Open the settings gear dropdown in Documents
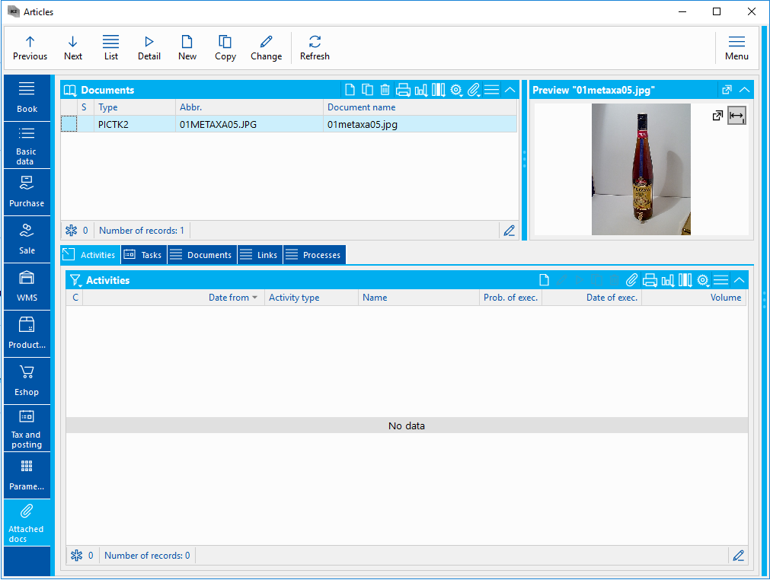Screen dimensions: 770x580 click(x=457, y=90)
